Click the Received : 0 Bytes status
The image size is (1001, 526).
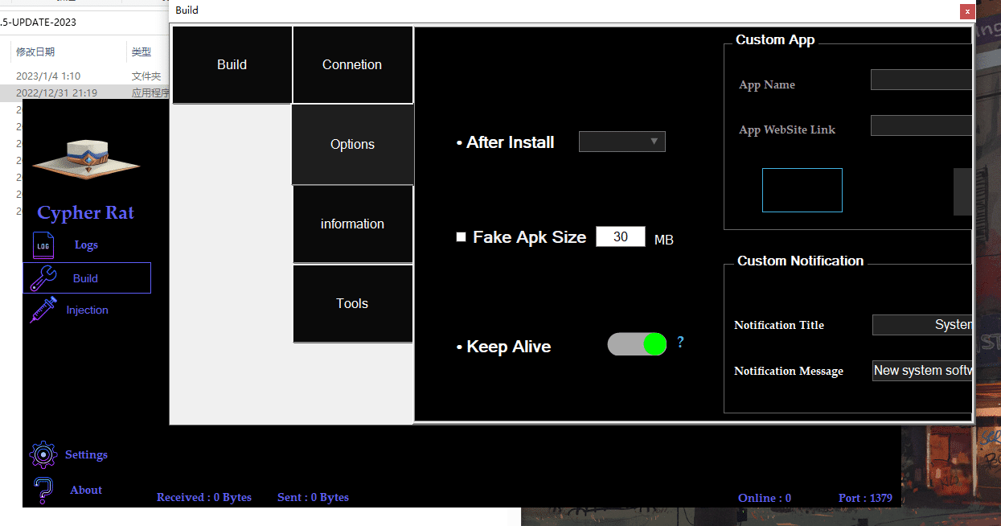(204, 498)
